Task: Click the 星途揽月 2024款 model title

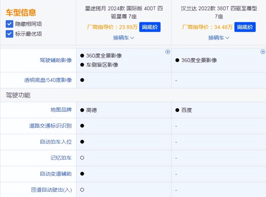Action: pos(124,13)
